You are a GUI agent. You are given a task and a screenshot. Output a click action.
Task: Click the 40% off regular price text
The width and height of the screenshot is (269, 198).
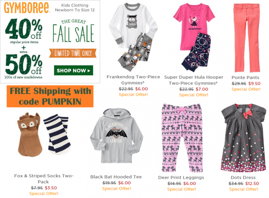[23, 29]
